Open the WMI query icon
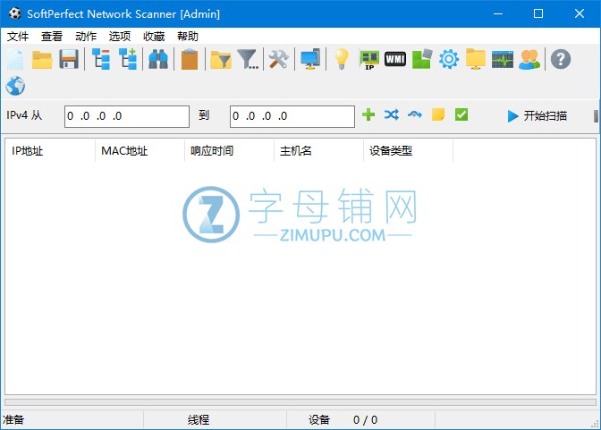 coord(395,59)
